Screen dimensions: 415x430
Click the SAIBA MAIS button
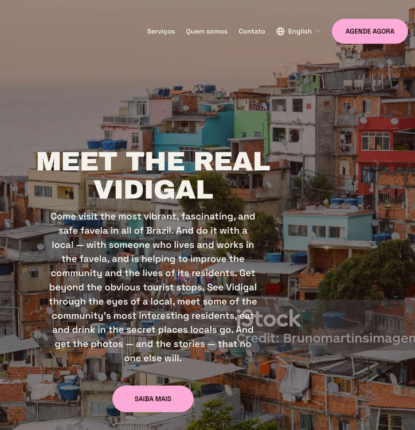coord(153,398)
